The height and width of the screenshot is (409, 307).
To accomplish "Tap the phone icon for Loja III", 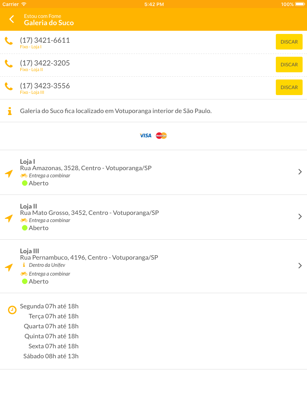I will [9, 86].
